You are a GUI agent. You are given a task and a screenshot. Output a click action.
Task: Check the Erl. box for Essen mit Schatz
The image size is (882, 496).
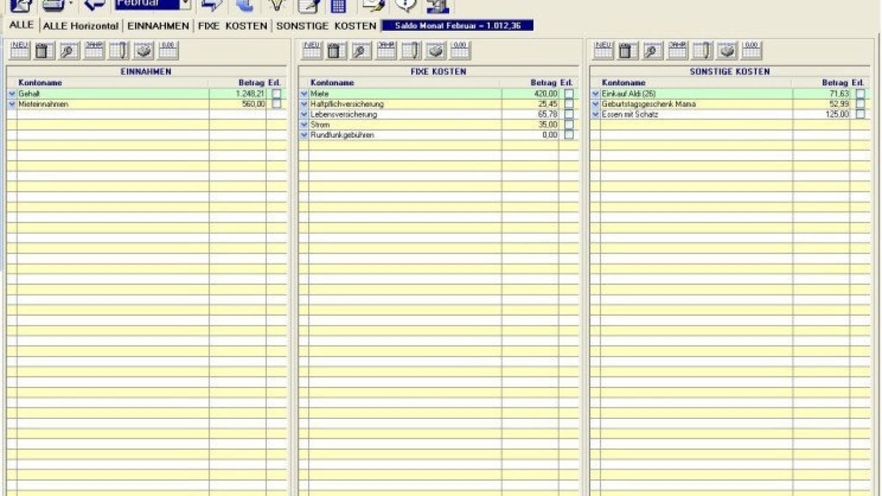pyautogui.click(x=860, y=115)
